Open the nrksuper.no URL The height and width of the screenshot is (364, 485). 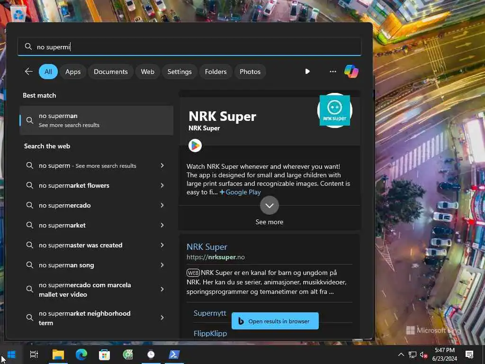pyautogui.click(x=216, y=257)
